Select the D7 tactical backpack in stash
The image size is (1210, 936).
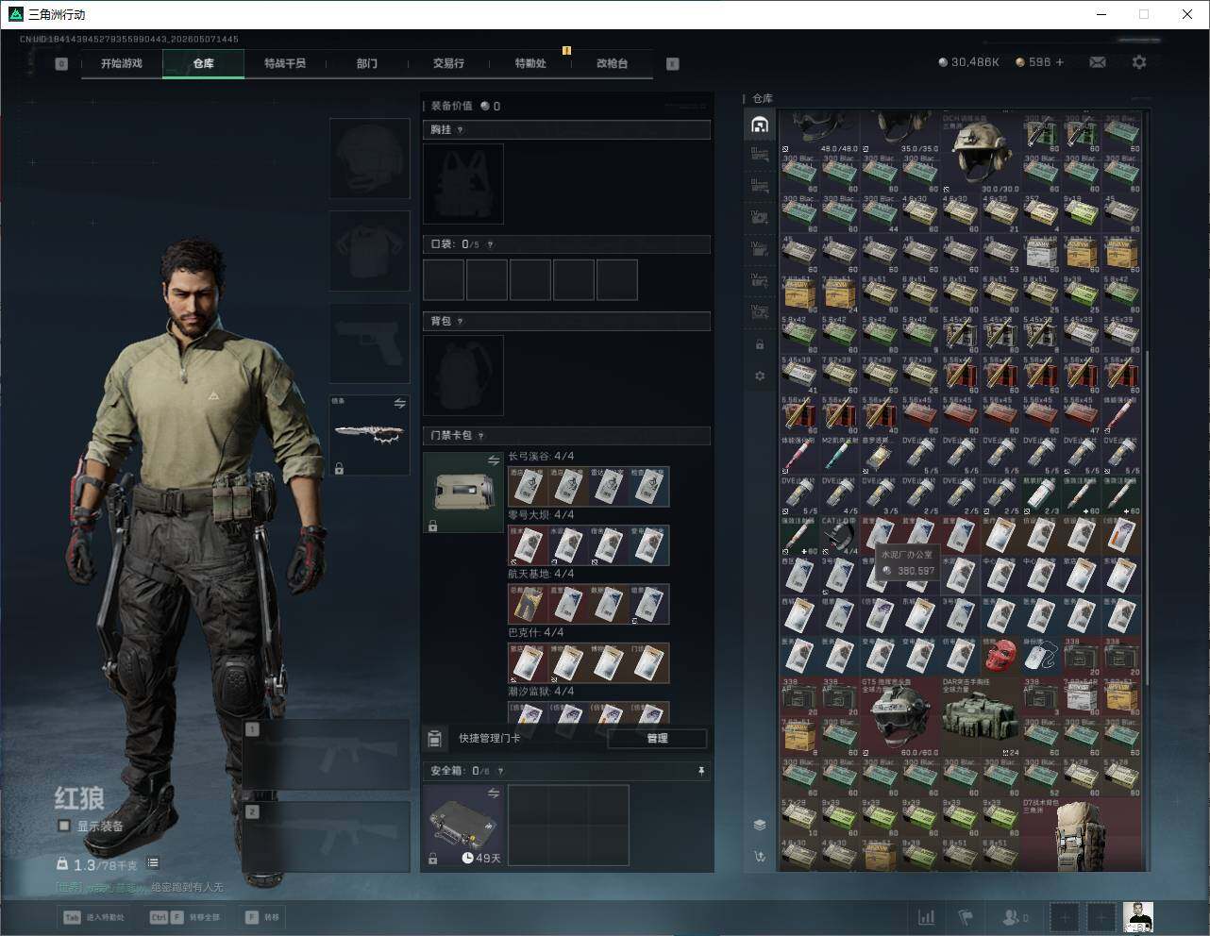(1083, 833)
